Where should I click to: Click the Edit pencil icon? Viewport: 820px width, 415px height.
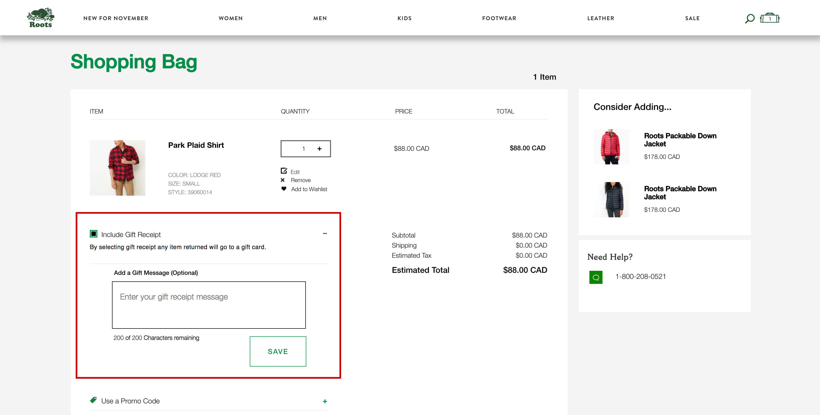click(284, 171)
